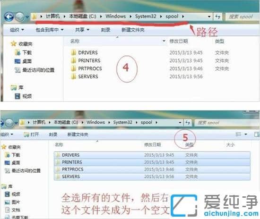Expand arrow after spool in lower address bar

pyautogui.click(x=156, y=123)
